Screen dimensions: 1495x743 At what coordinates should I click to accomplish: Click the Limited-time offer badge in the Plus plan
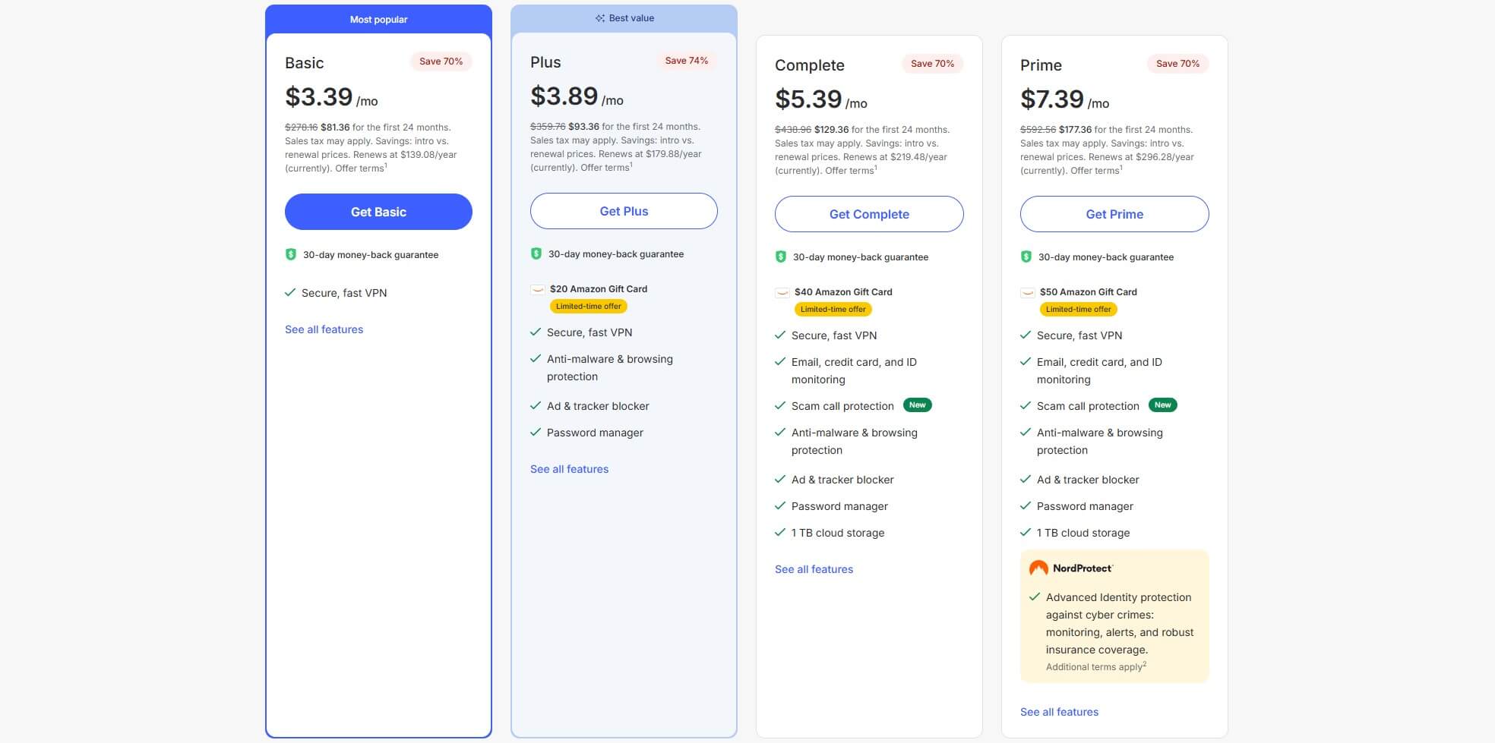[588, 306]
